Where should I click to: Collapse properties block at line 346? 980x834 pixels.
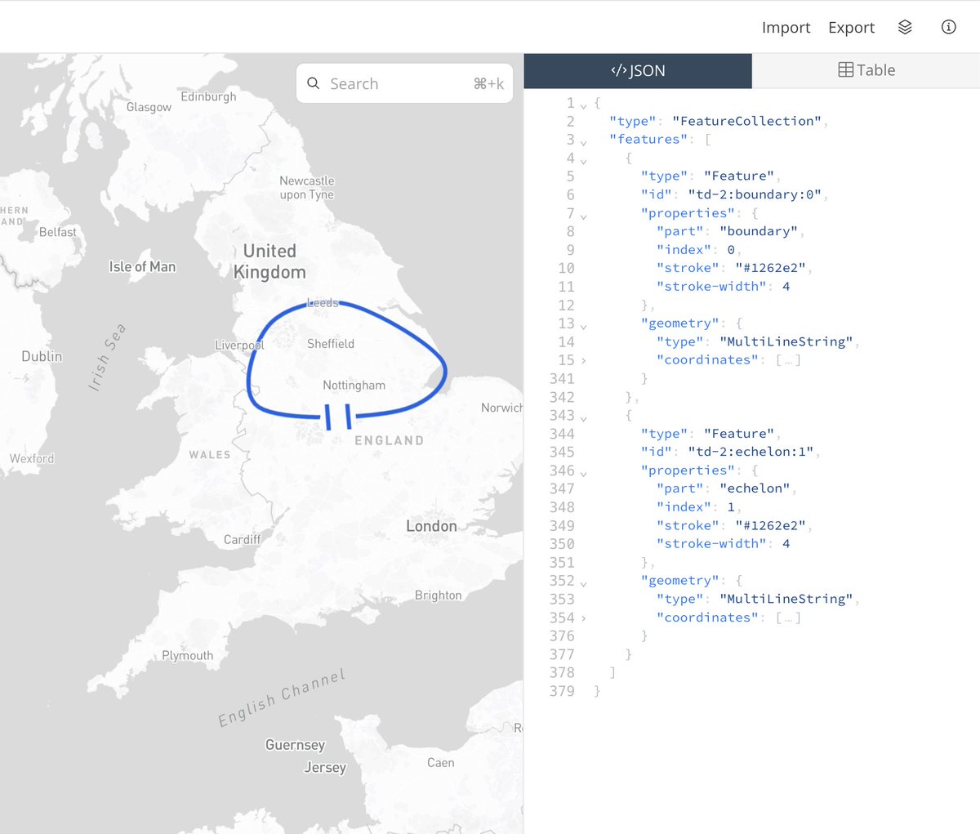tap(583, 473)
